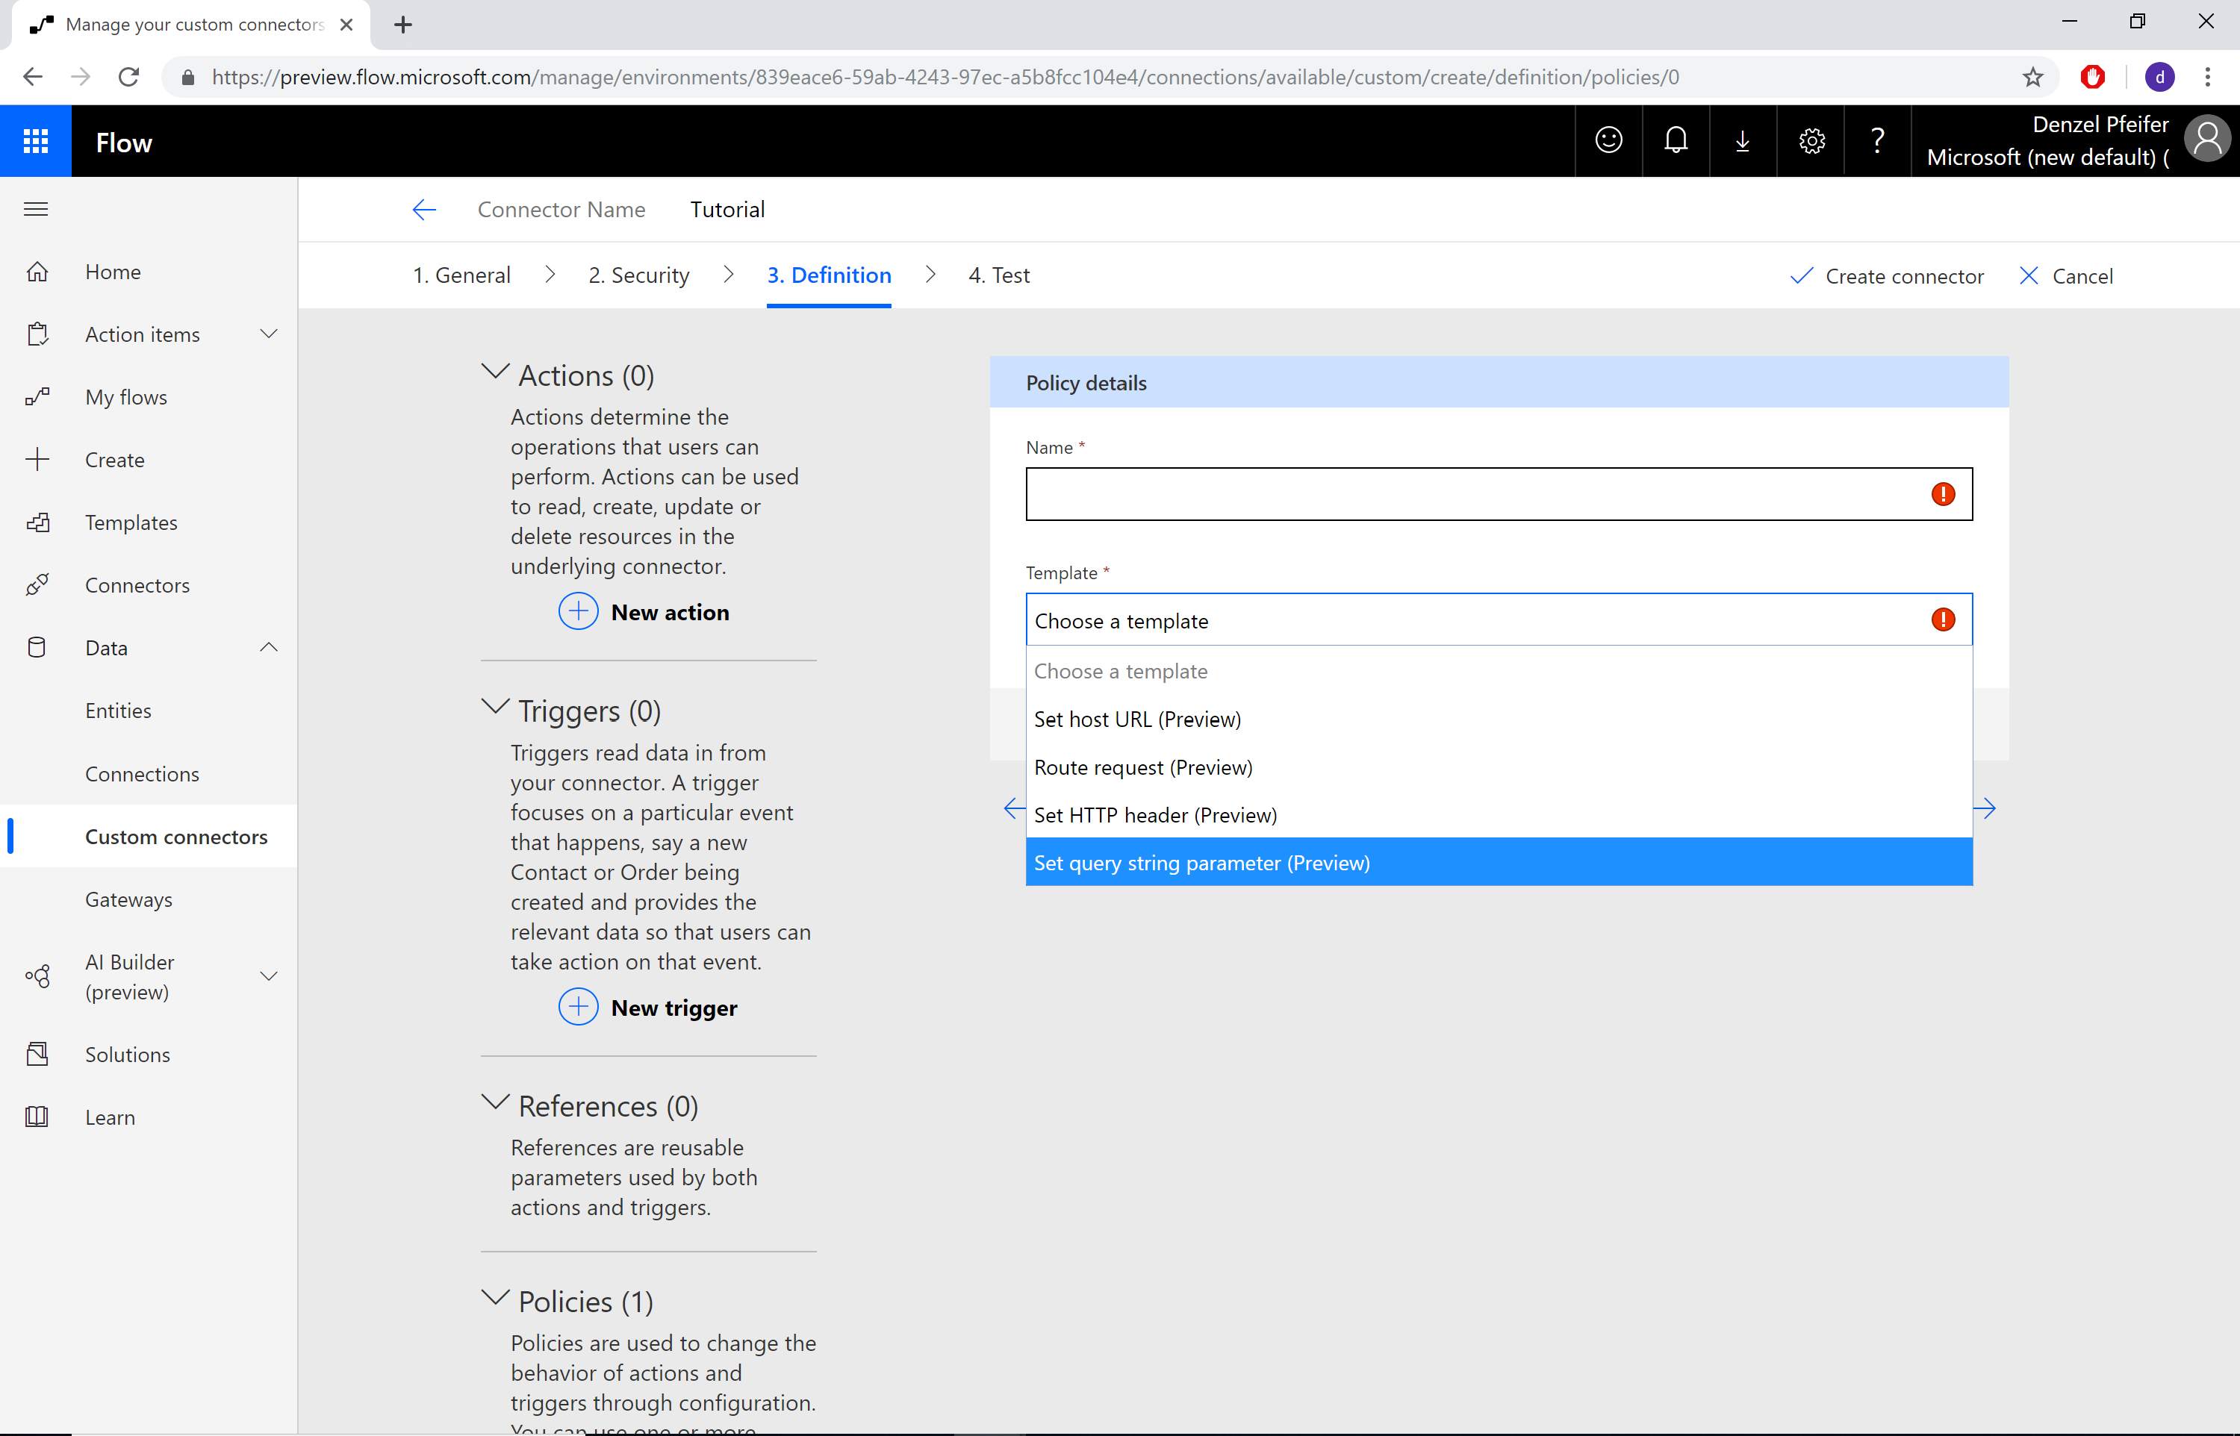
Task: Click the 3. Definition tab
Action: click(830, 274)
